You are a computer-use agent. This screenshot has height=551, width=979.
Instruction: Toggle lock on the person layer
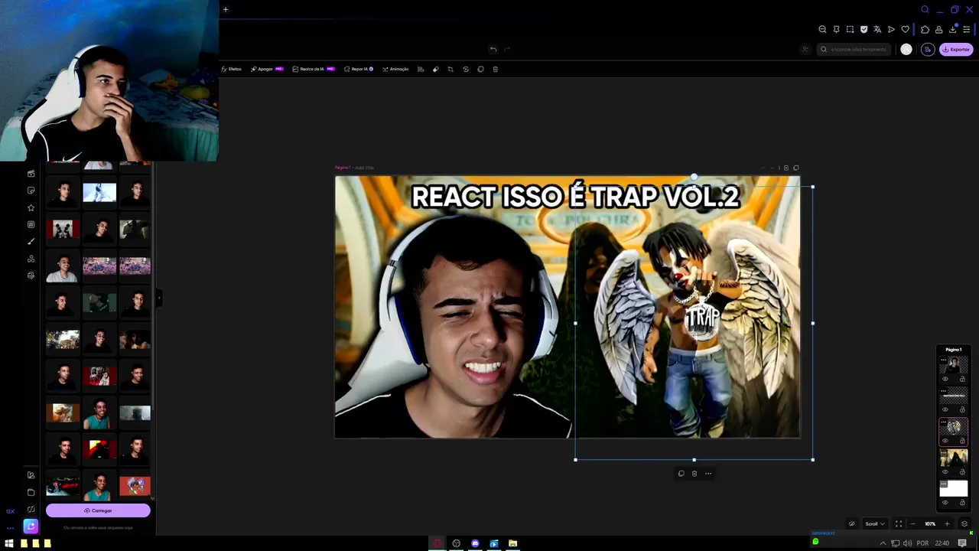962,379
